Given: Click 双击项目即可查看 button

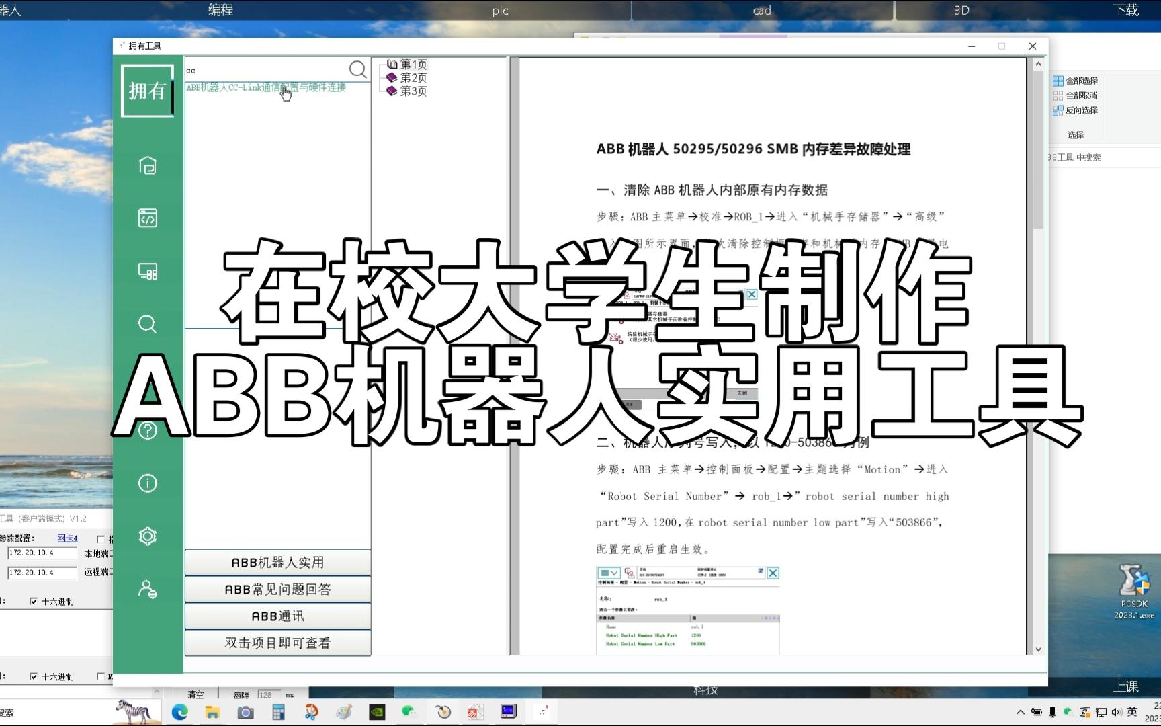Looking at the screenshot, I should click(x=277, y=643).
